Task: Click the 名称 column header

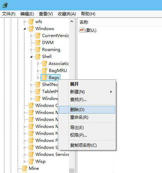Action: pyautogui.click(x=84, y=22)
